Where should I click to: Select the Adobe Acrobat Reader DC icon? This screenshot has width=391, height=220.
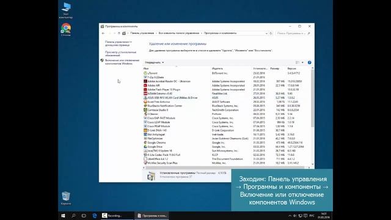tap(145, 81)
